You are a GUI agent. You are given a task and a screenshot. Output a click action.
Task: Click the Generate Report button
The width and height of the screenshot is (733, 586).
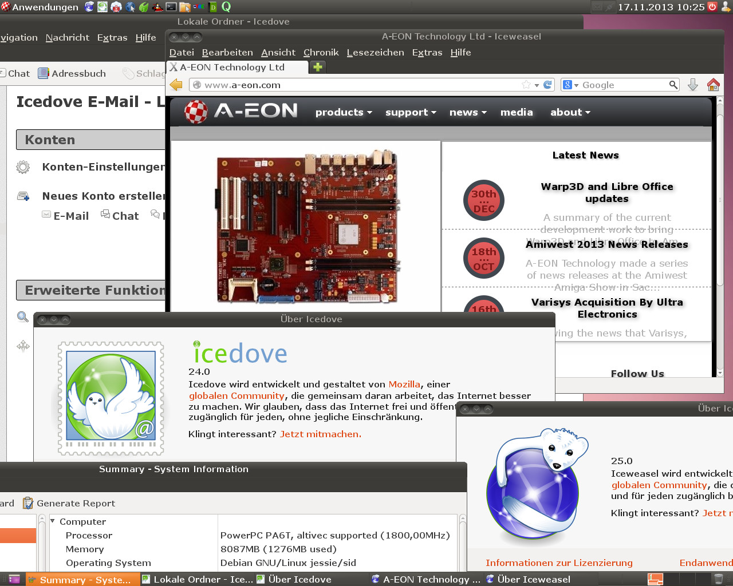click(69, 503)
